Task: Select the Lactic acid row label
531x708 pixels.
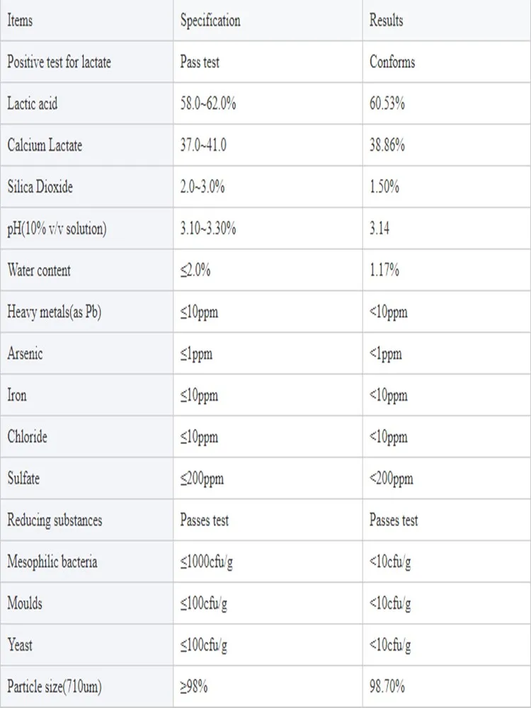Action: 33,103
